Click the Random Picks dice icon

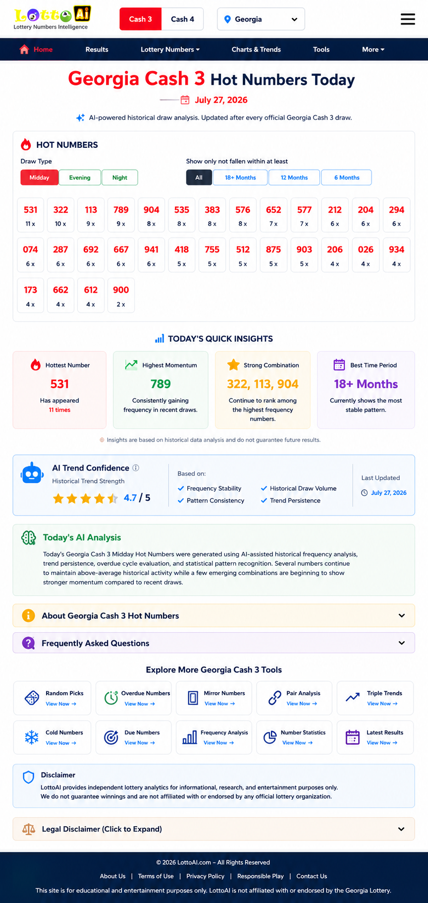(x=32, y=698)
